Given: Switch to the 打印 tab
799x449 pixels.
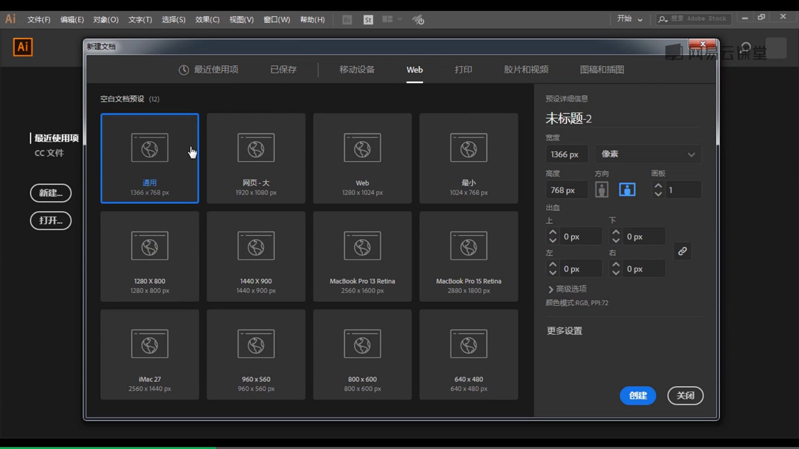Looking at the screenshot, I should [x=463, y=69].
